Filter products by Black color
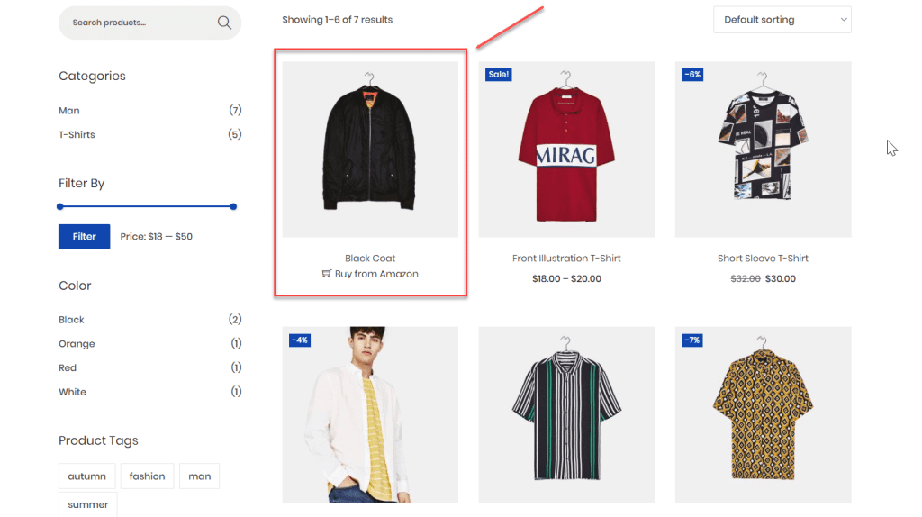This screenshot has width=922, height=517. tap(71, 320)
